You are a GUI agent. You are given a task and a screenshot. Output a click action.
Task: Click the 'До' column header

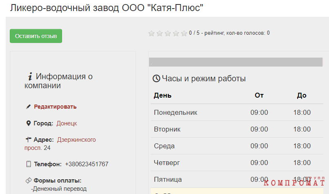[302, 95]
